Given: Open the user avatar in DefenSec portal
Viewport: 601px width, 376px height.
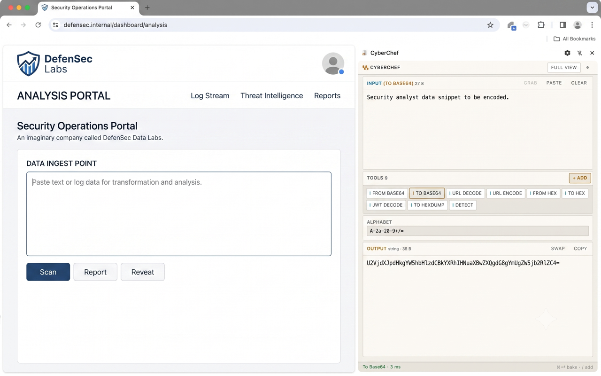Looking at the screenshot, I should coord(333,63).
